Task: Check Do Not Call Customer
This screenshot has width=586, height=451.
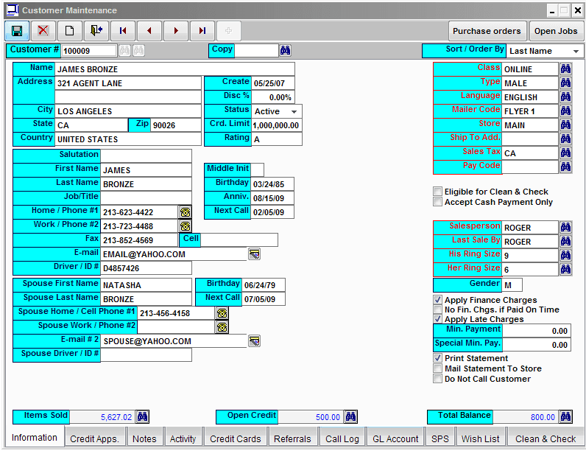Action: point(437,379)
